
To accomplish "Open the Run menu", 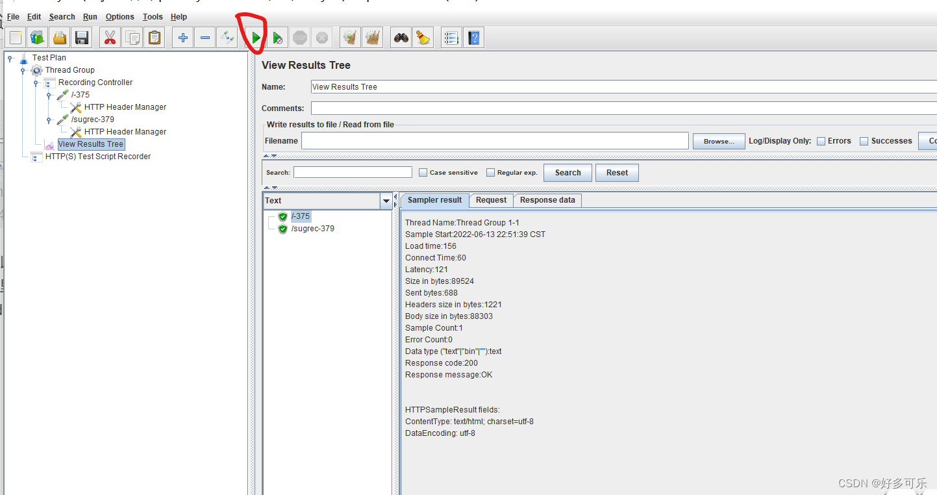I will (x=90, y=17).
